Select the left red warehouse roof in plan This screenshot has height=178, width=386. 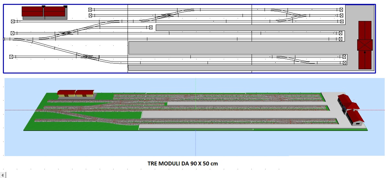[x=32, y=12]
